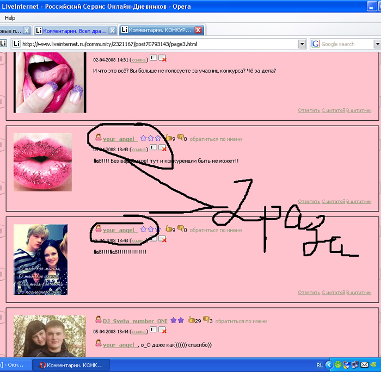Click 'Ответить' under the top comment

pyautogui.click(x=309, y=110)
